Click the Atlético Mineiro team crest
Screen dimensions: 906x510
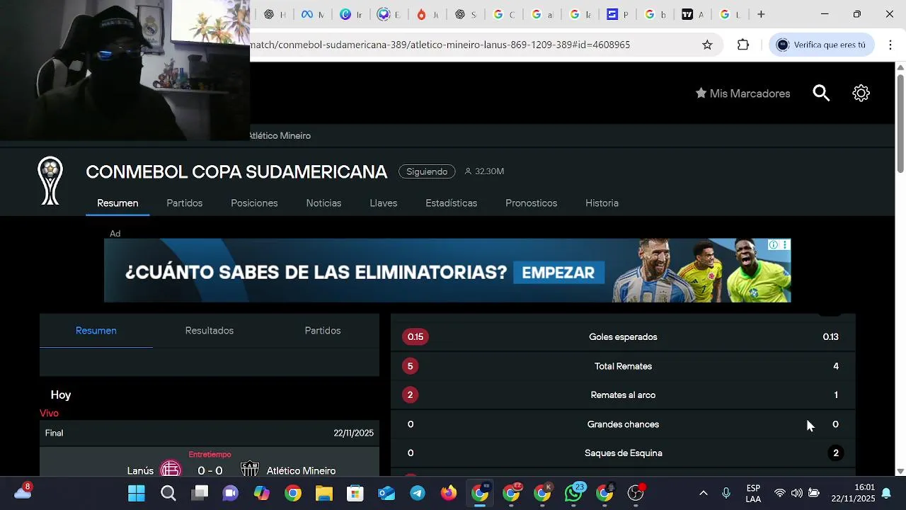click(x=249, y=470)
